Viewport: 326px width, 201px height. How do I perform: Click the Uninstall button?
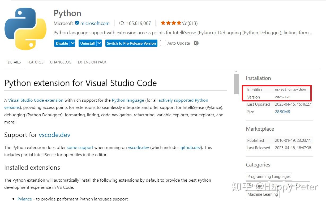click(x=87, y=43)
